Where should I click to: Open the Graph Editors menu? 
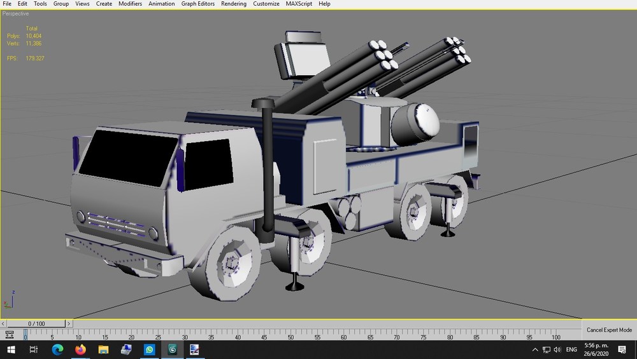pos(198,4)
